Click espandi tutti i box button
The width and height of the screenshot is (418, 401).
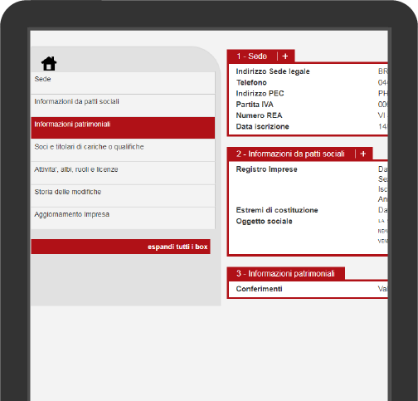(x=121, y=247)
